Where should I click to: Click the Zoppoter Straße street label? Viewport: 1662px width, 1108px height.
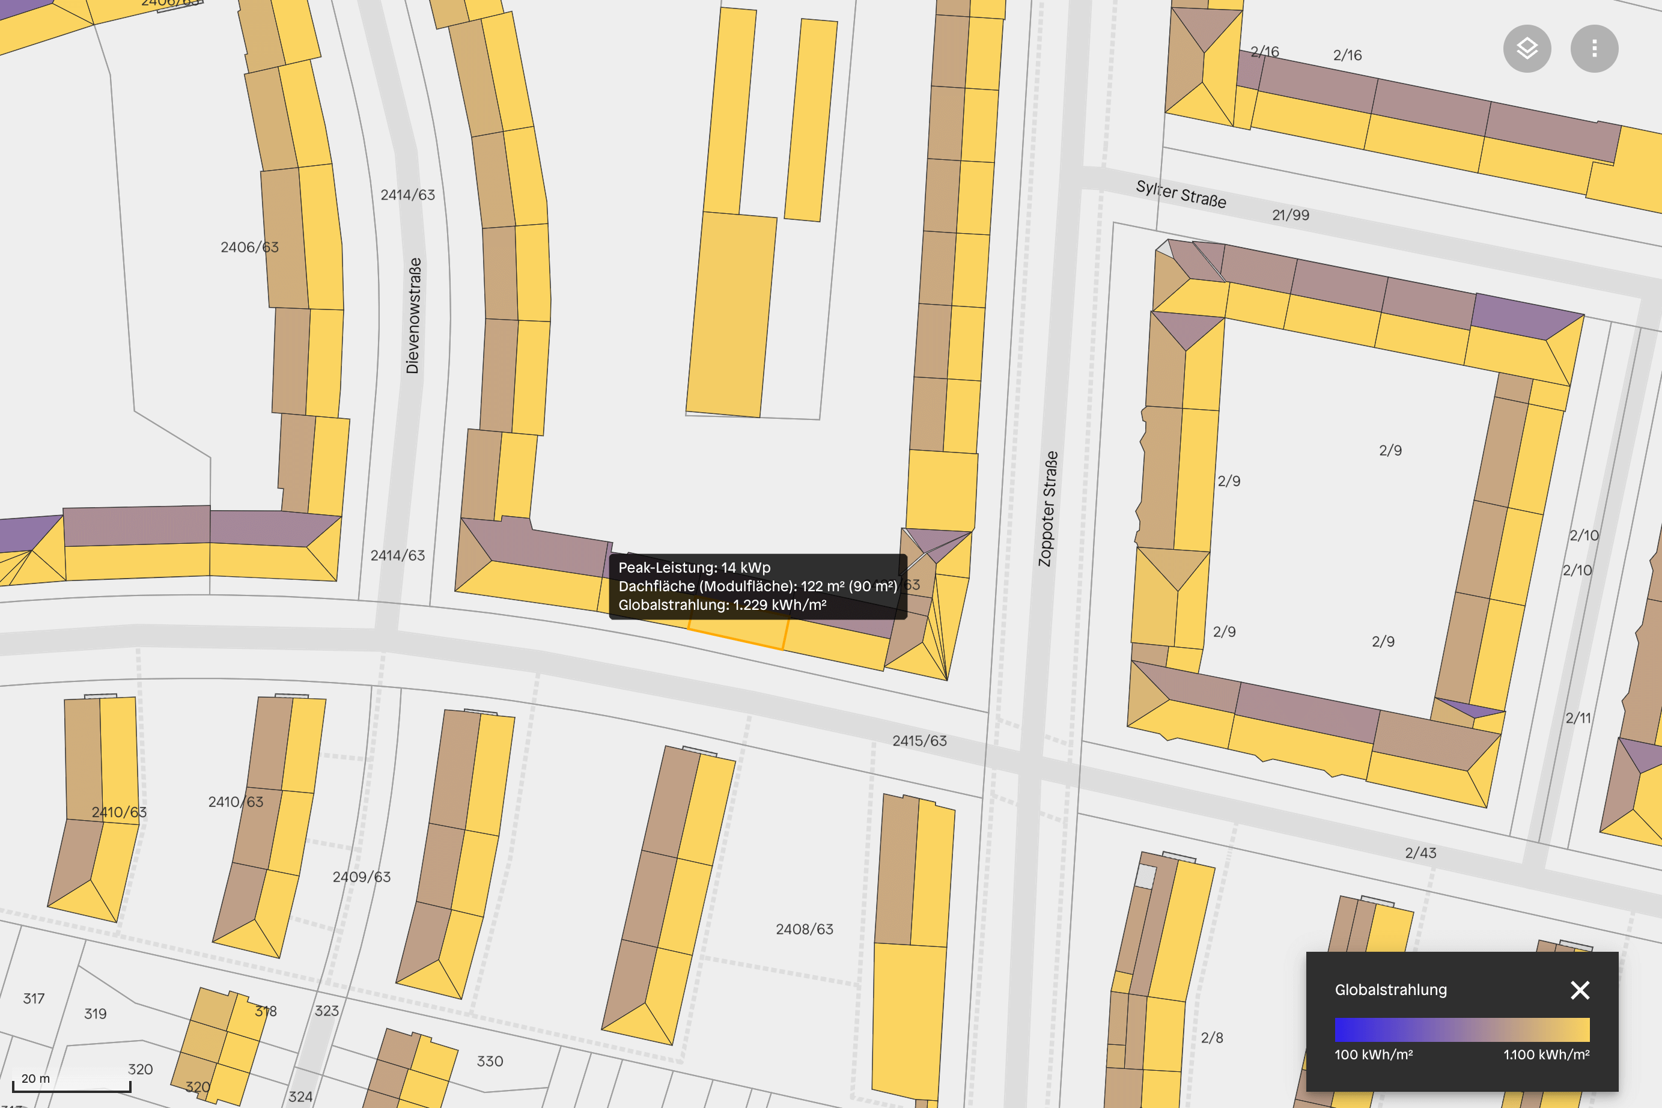(1048, 508)
